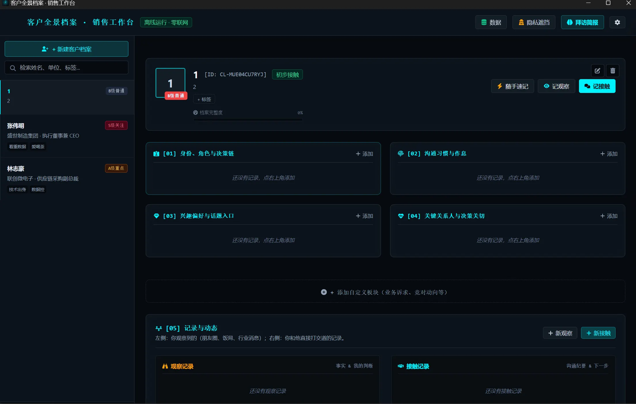The width and height of the screenshot is (636, 404).
Task: Focus the 检索姓名、单位、标签 search field
Action: (67, 68)
